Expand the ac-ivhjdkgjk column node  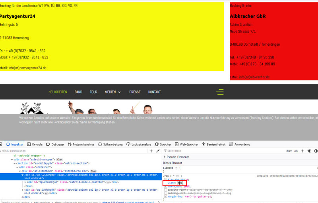tap(23, 190)
